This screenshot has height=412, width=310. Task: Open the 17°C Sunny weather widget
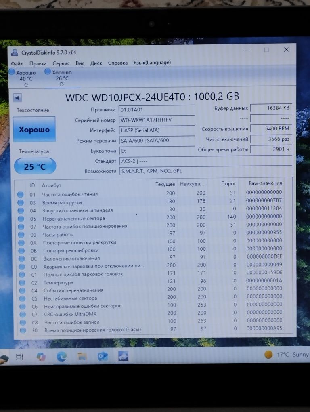(x=287, y=355)
